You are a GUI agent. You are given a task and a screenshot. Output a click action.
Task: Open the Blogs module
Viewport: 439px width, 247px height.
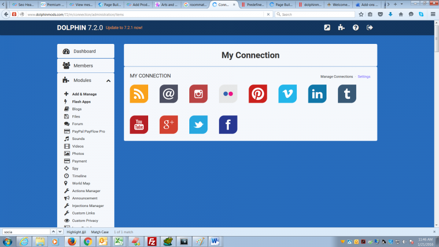[x=77, y=109]
